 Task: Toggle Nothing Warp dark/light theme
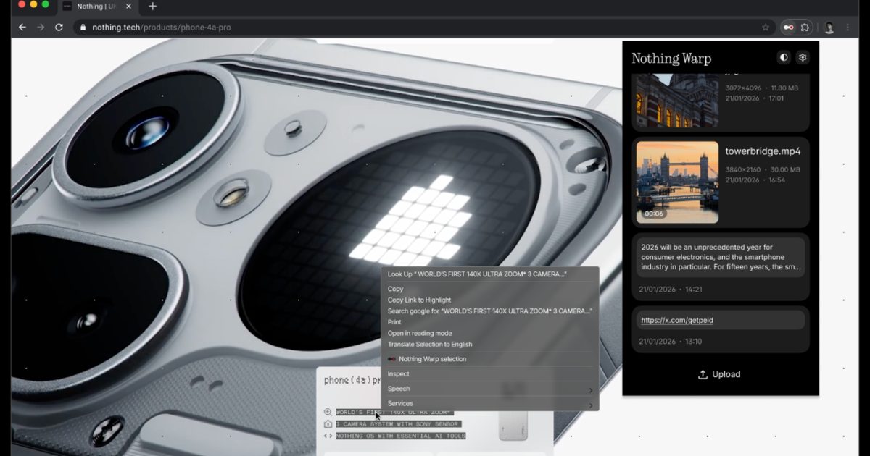(784, 57)
